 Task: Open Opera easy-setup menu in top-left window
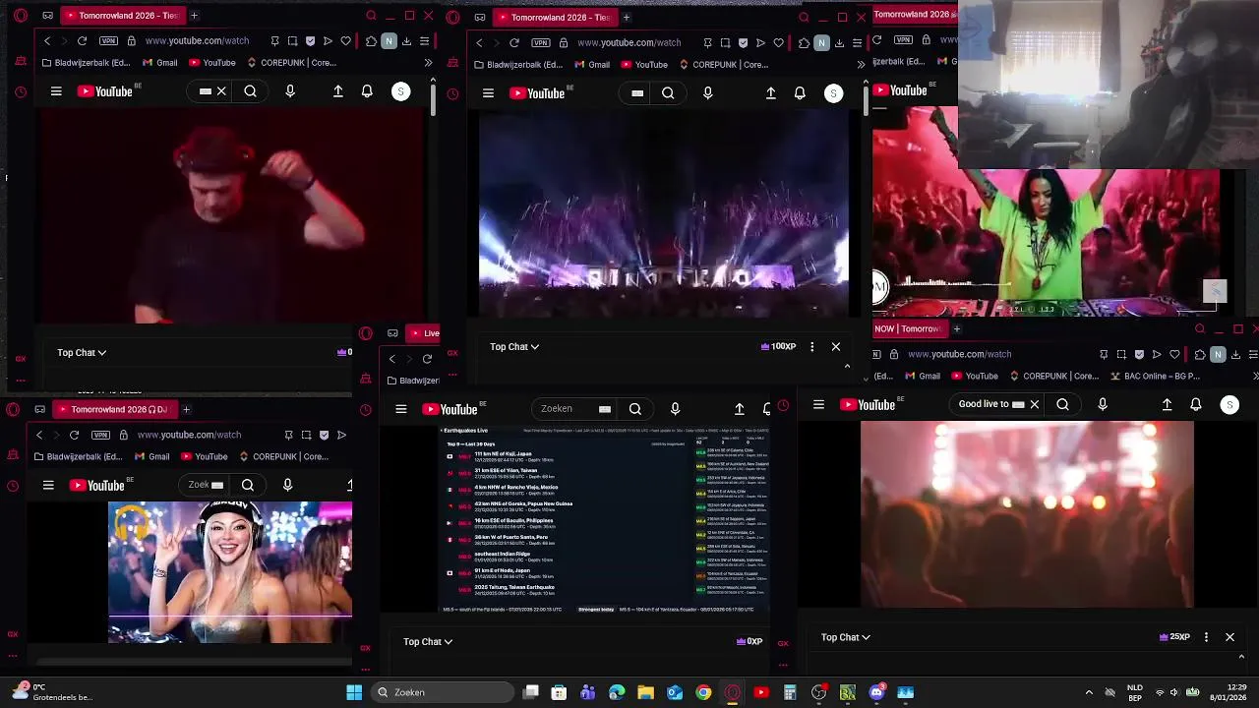[x=424, y=41]
